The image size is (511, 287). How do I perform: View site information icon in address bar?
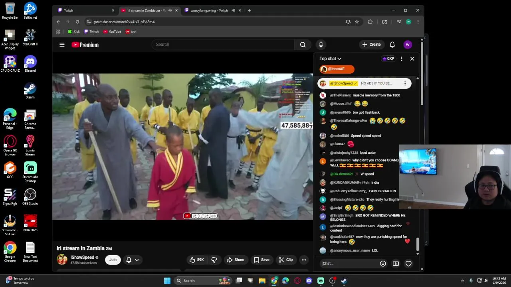pos(89,22)
